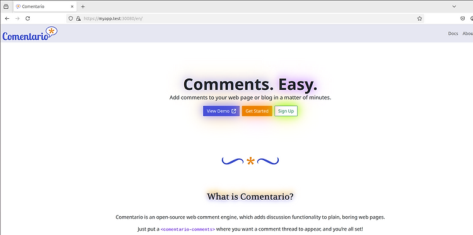Close the Comentario browser tab

coord(72,7)
